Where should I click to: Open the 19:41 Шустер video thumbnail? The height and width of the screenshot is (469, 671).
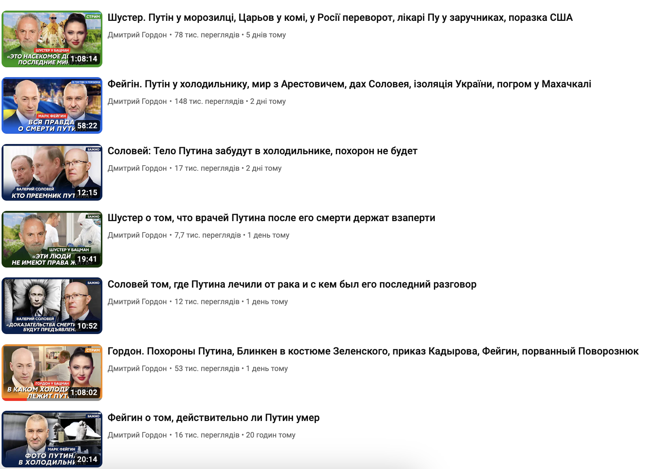point(52,239)
